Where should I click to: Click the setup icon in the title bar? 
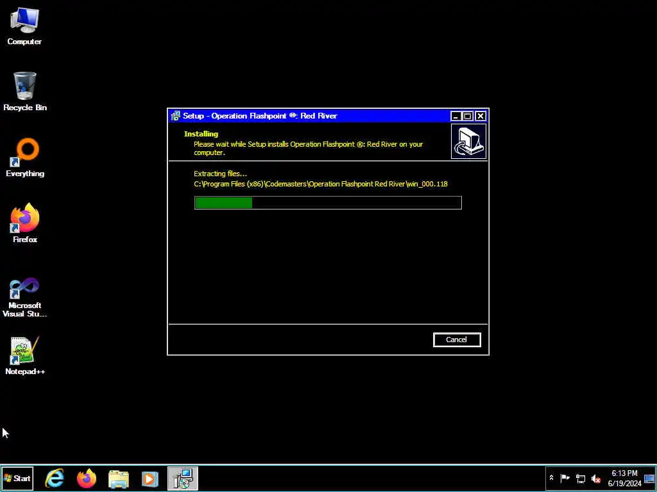[x=176, y=116]
